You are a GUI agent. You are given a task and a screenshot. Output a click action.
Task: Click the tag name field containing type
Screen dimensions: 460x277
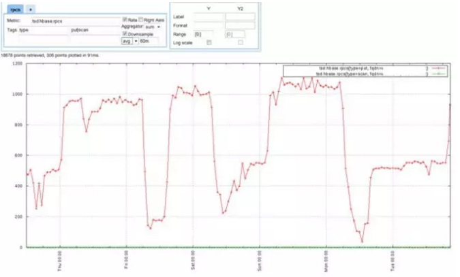[x=44, y=30]
